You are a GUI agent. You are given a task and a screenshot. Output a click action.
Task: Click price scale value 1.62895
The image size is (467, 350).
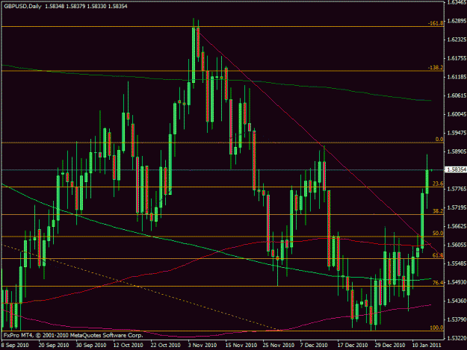[457, 21]
